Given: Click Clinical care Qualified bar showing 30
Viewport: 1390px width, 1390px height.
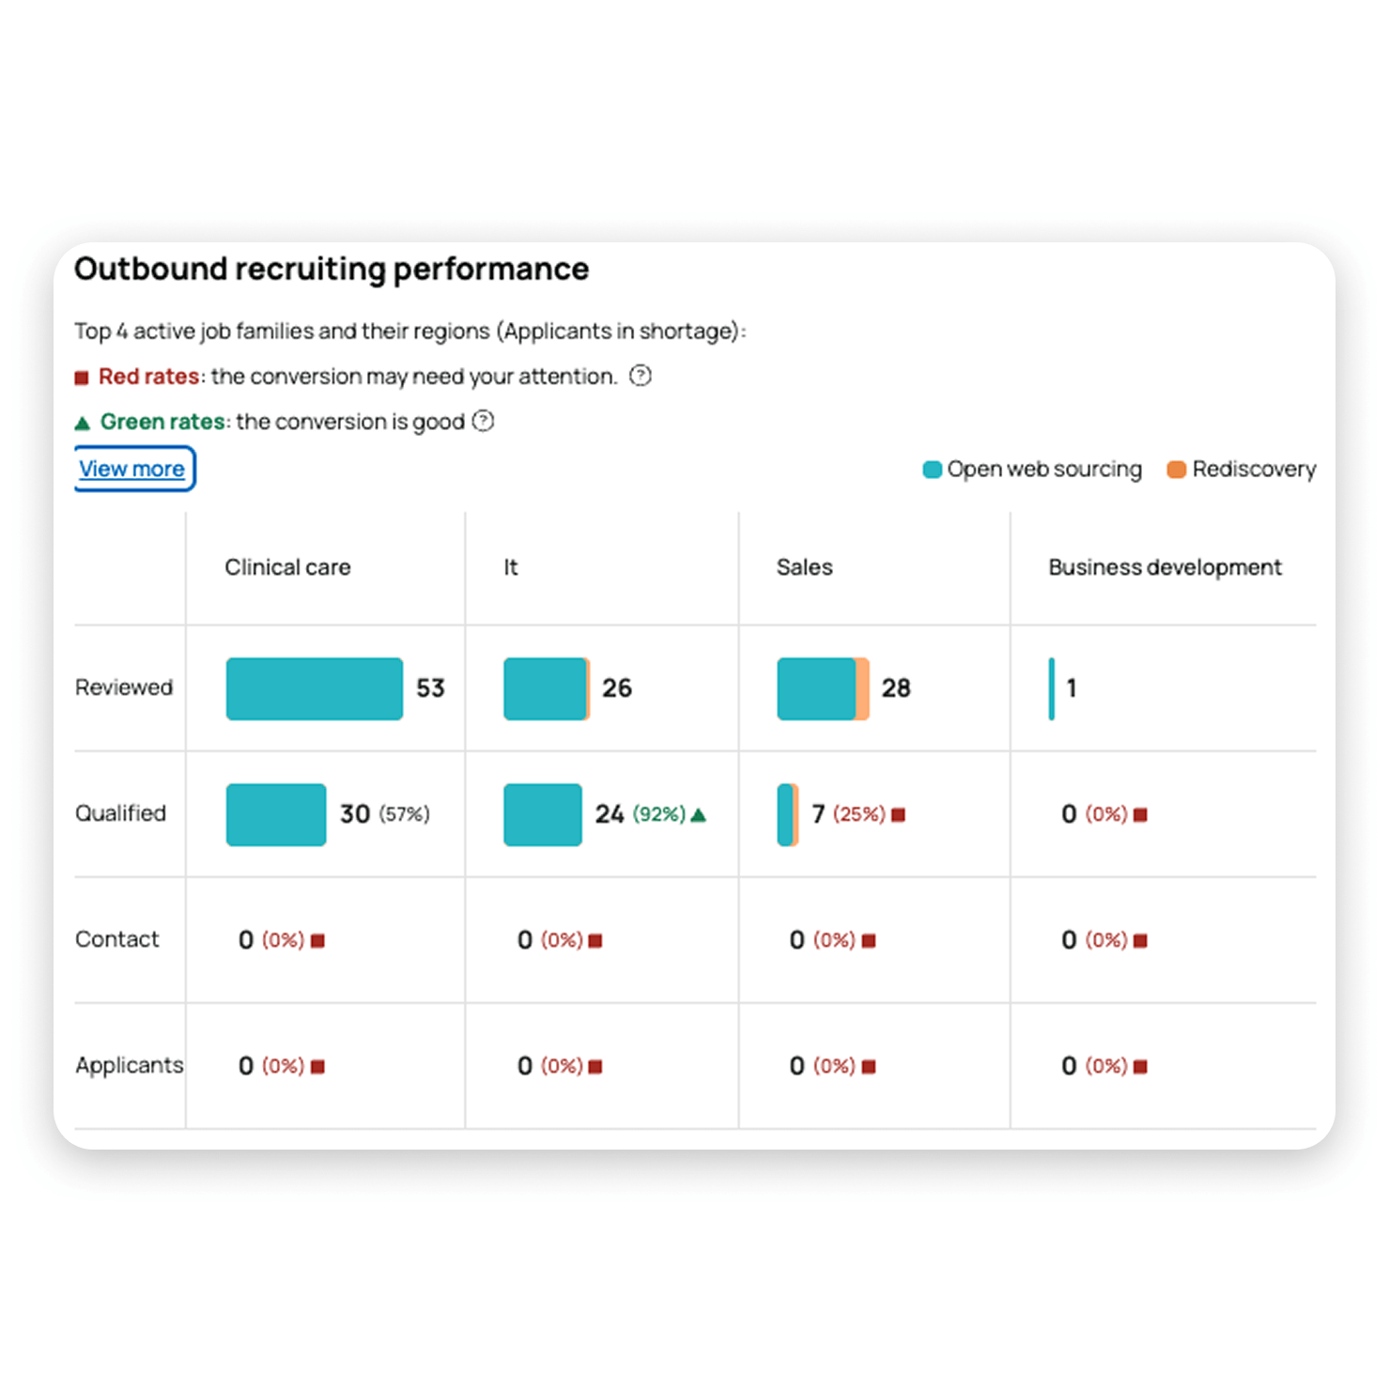Looking at the screenshot, I should pos(276,814).
